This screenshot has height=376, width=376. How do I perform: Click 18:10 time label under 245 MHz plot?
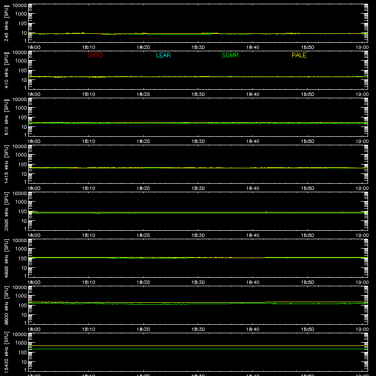(88, 47)
